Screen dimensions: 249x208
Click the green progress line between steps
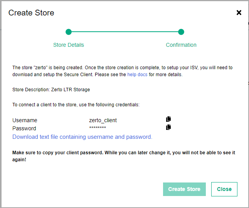click(125, 32)
